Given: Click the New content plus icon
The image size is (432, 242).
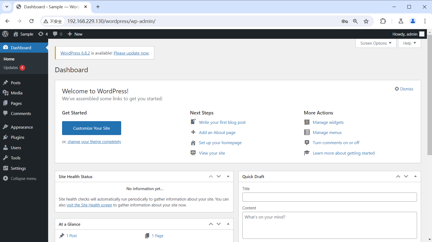Looking at the screenshot, I should click(x=70, y=34).
